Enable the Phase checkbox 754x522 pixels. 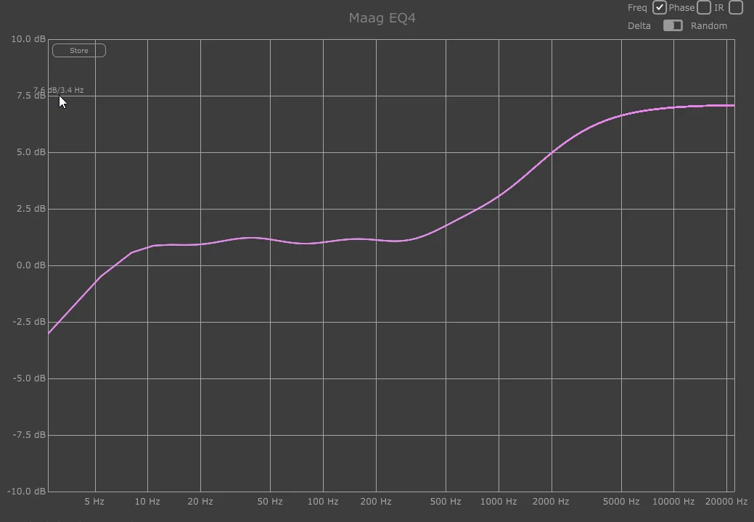(704, 8)
